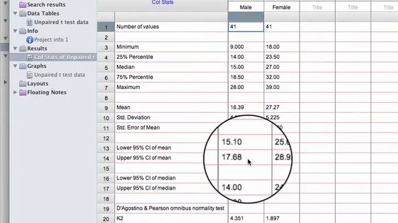Click Male Maximum value 28.00
Image resolution: width=398 pixels, height=223 pixels.
pos(237,87)
